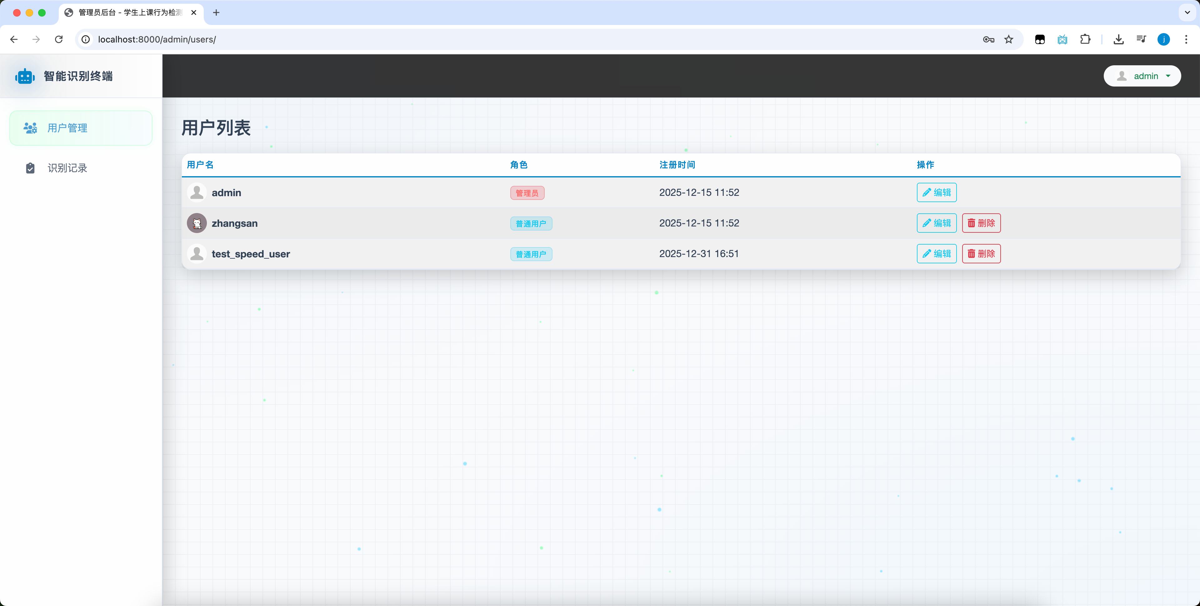Open the password manager key icon
Viewport: 1200px width, 606px height.
pyautogui.click(x=988, y=39)
